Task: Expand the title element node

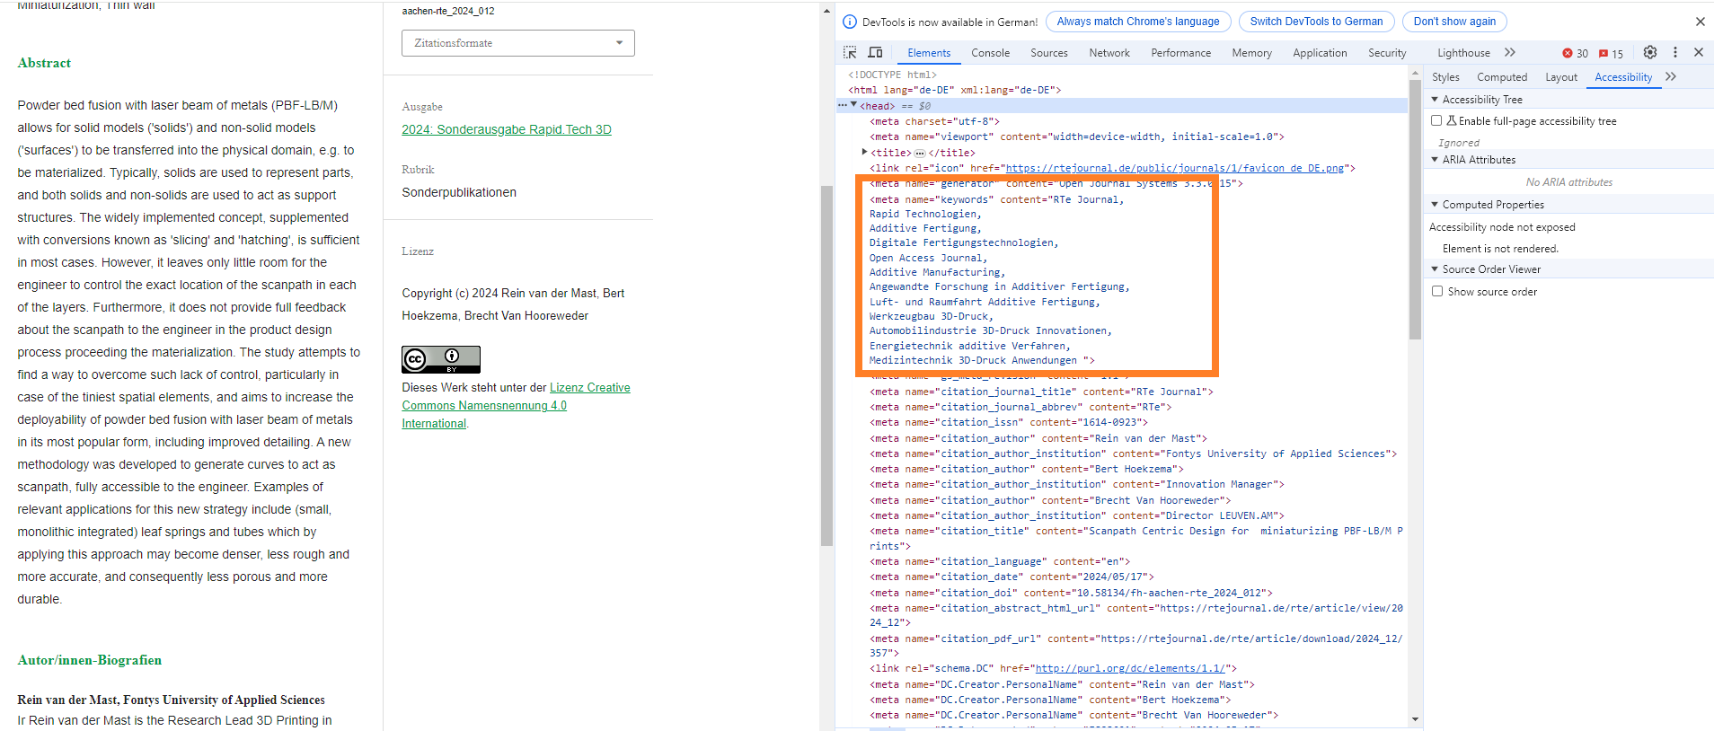Action: (x=864, y=152)
